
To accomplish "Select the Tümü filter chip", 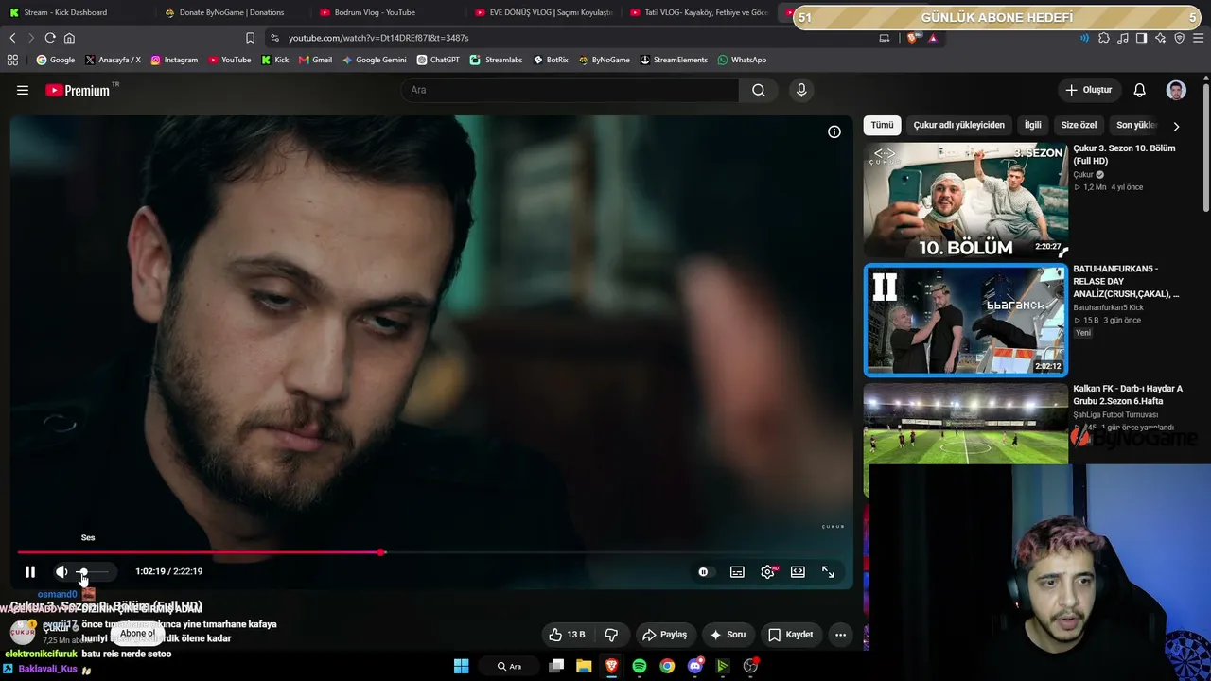I will pyautogui.click(x=882, y=125).
